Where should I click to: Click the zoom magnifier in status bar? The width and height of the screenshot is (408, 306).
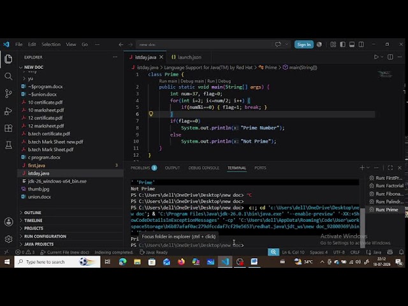pos(273,252)
